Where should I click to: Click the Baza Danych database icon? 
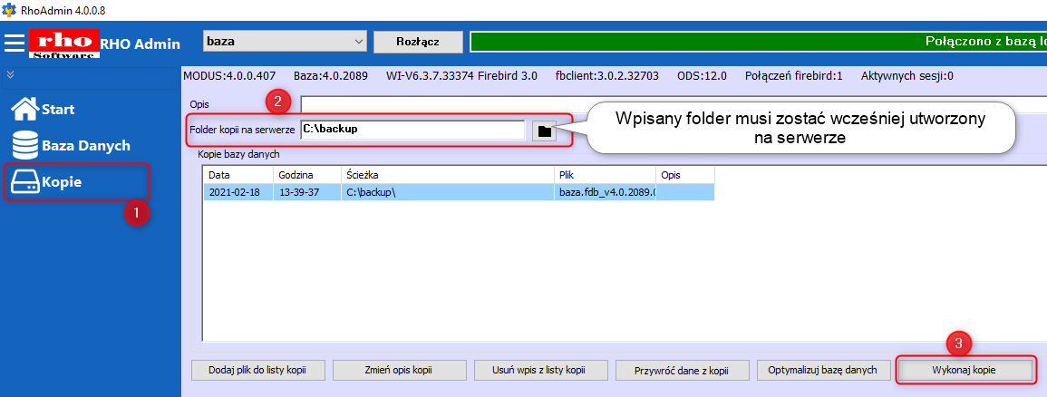(x=24, y=146)
